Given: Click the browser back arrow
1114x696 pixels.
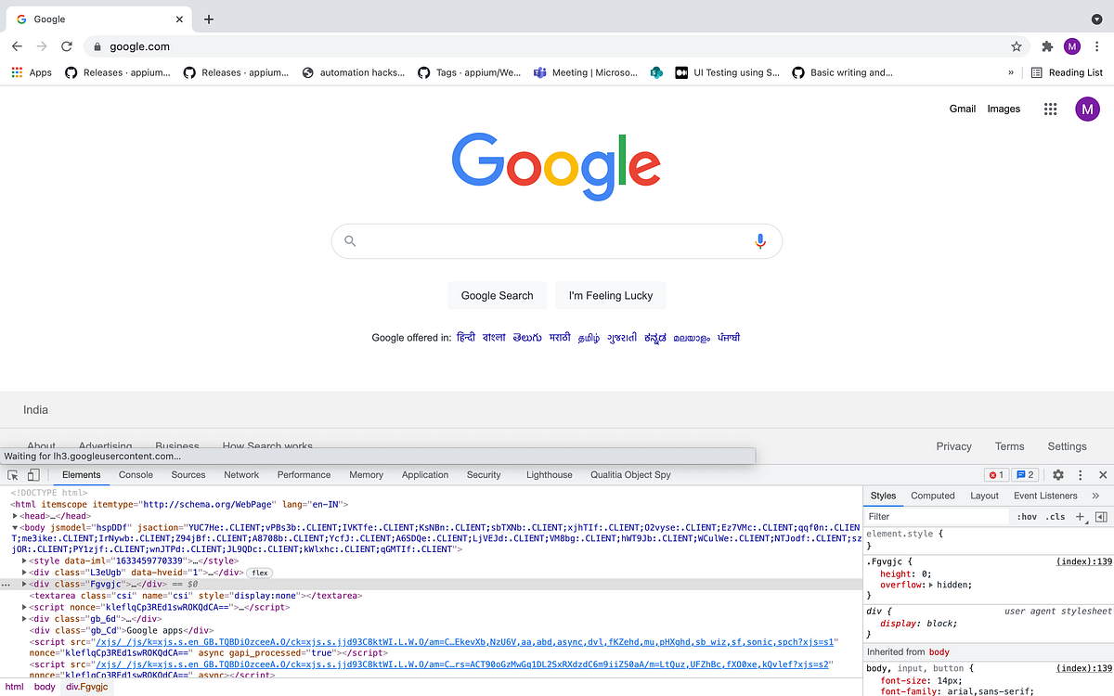Looking at the screenshot, I should coord(18,46).
